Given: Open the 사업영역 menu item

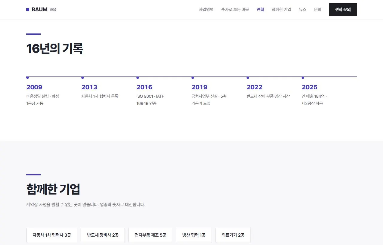Looking at the screenshot, I should point(206,10).
